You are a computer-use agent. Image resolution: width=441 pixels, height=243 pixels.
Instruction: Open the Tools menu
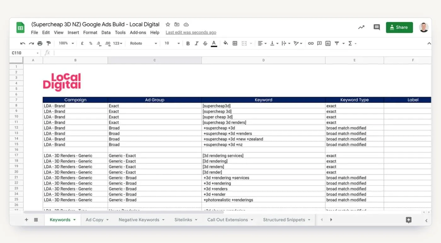click(x=120, y=32)
